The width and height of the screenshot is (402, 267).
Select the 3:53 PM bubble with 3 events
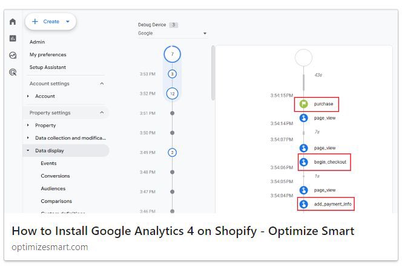(x=173, y=74)
